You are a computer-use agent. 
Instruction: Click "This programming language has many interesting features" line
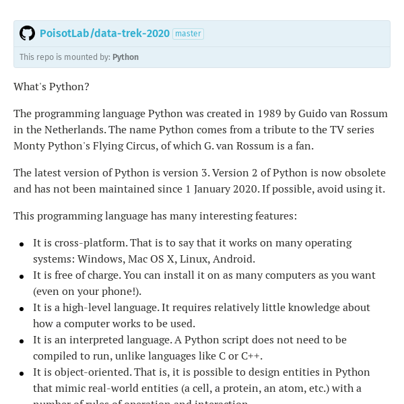pos(155,216)
